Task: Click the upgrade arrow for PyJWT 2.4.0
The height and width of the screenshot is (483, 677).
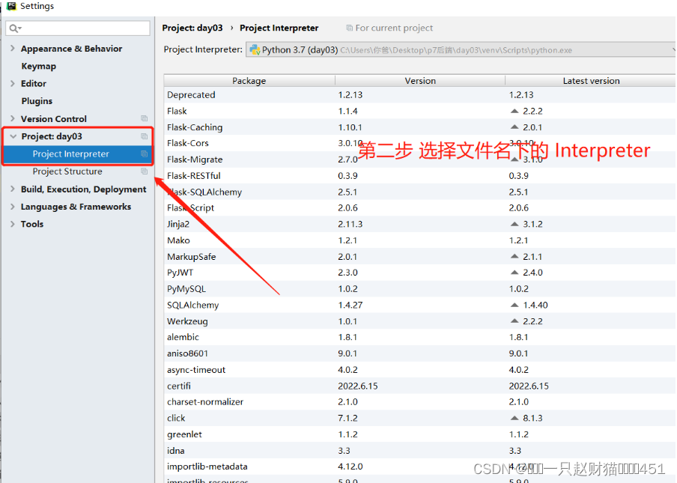Action: tap(514, 273)
